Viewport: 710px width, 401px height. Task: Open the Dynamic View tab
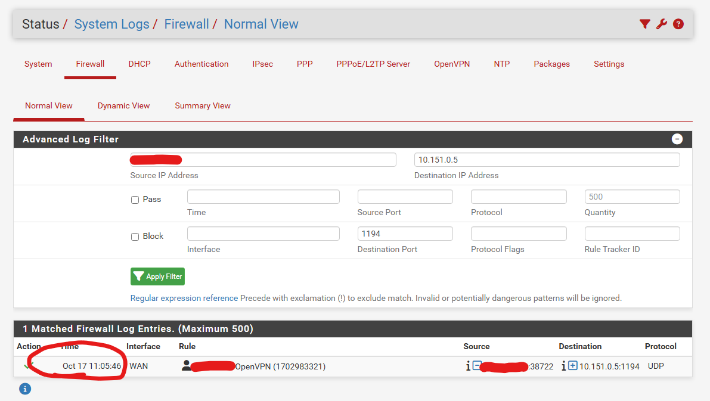pyautogui.click(x=123, y=106)
